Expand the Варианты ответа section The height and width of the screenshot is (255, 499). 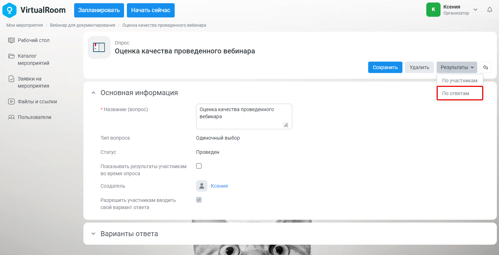[x=93, y=234]
